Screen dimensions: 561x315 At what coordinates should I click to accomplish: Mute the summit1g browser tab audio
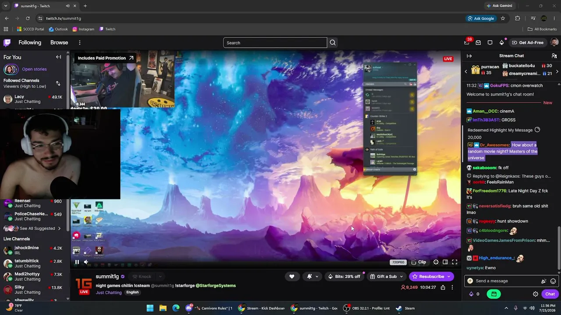[x=67, y=6]
